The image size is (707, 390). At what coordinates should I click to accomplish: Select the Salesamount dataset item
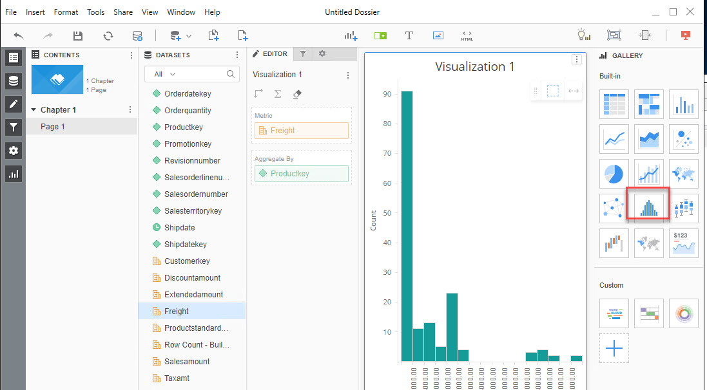[x=187, y=362]
